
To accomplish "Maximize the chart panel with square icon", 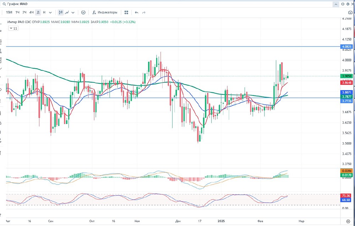I will 343,4.
